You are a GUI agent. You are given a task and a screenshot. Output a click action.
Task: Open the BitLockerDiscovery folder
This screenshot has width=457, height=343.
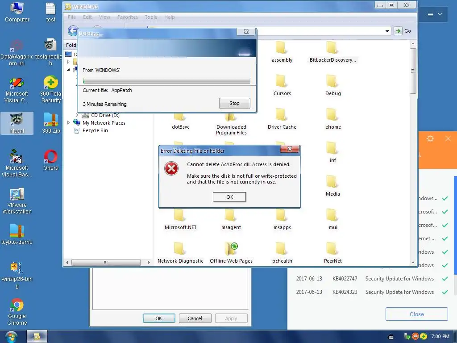332,52
